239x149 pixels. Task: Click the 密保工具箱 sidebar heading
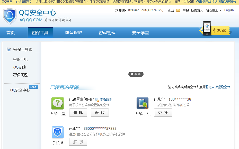(x=23, y=49)
